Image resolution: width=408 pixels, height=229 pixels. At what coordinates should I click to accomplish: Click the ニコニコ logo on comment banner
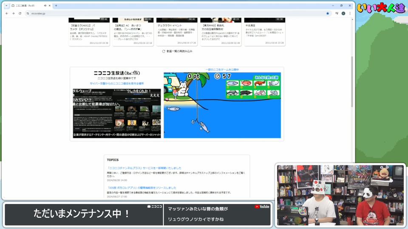155,207
